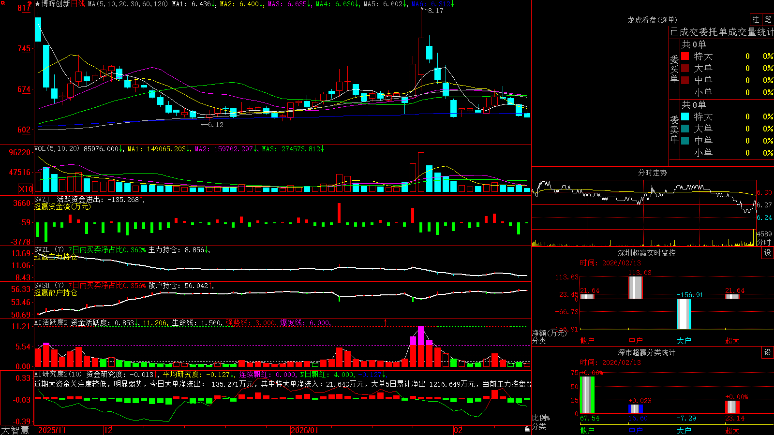Click the 深圳超赢实时监控 panel title

647,253
